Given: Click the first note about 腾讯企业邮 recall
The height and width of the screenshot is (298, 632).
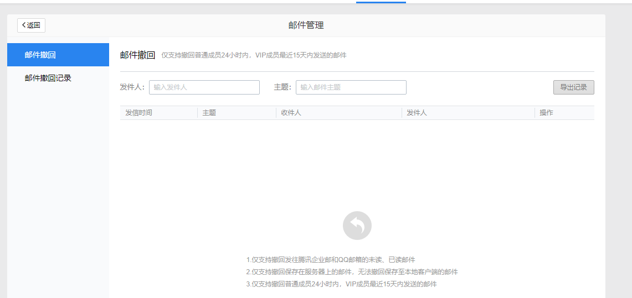Looking at the screenshot, I should coord(331,260).
